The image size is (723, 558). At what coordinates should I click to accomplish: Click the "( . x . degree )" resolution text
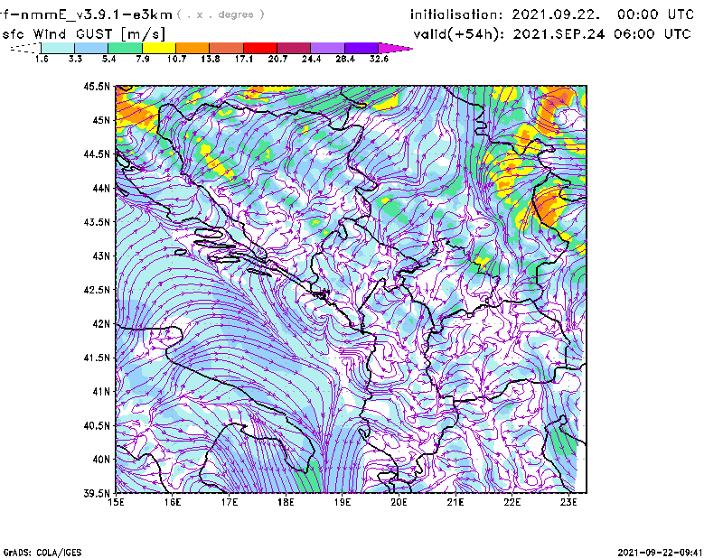(x=221, y=14)
